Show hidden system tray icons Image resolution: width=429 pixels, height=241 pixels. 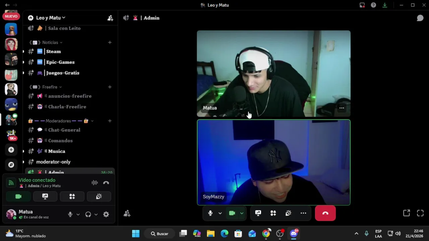click(x=356, y=234)
